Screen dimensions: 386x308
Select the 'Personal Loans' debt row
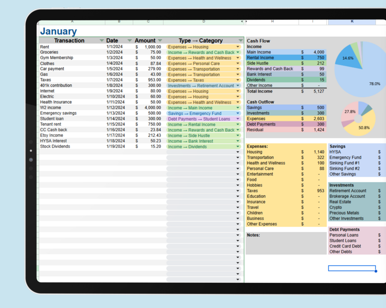coord(357,235)
